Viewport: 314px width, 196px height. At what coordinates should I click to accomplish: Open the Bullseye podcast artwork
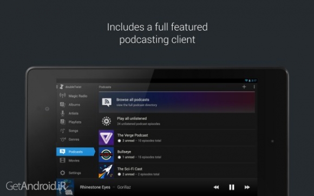coord(106,154)
